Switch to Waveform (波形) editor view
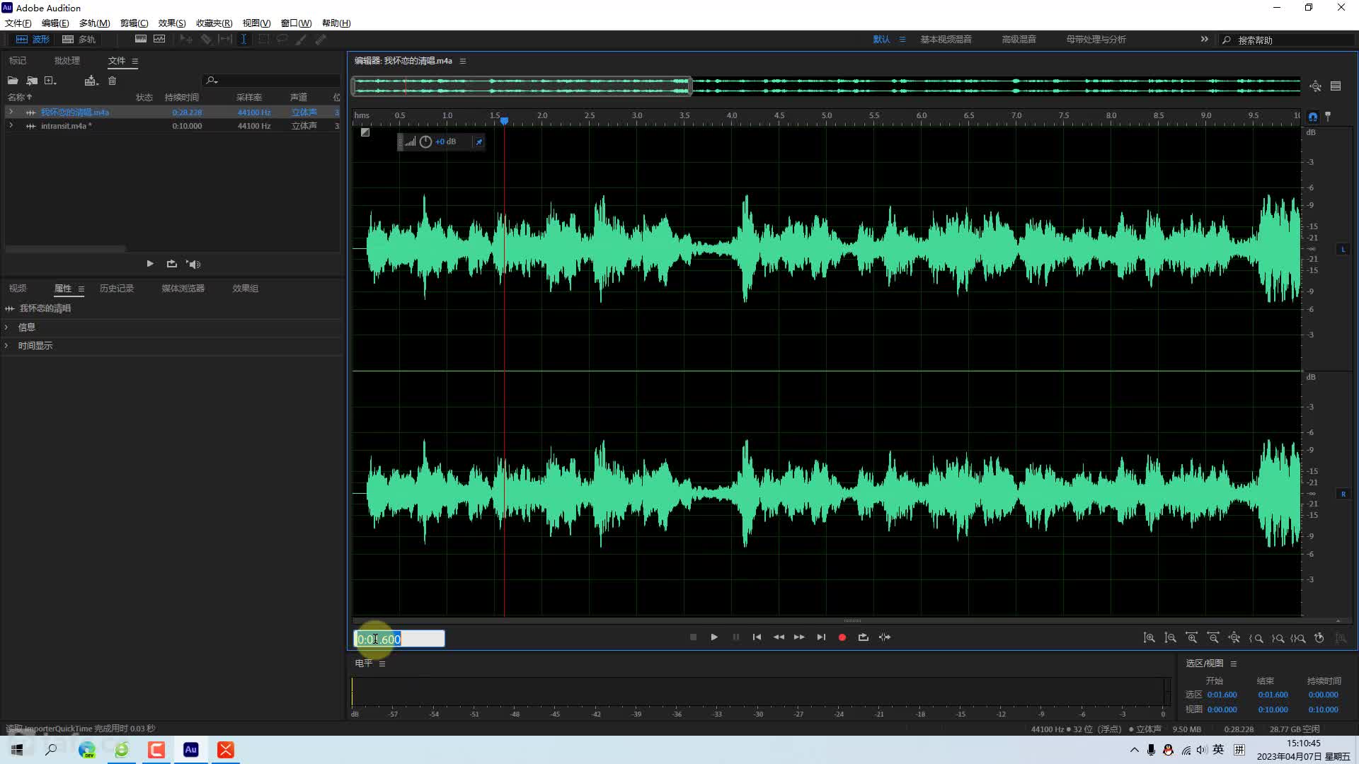The image size is (1359, 764). [x=33, y=40]
